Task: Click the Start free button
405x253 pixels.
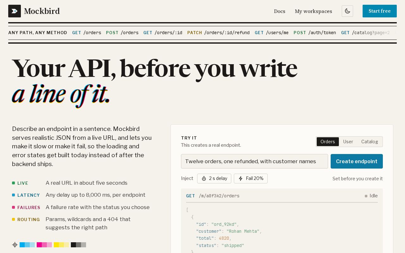Action: tap(380, 11)
